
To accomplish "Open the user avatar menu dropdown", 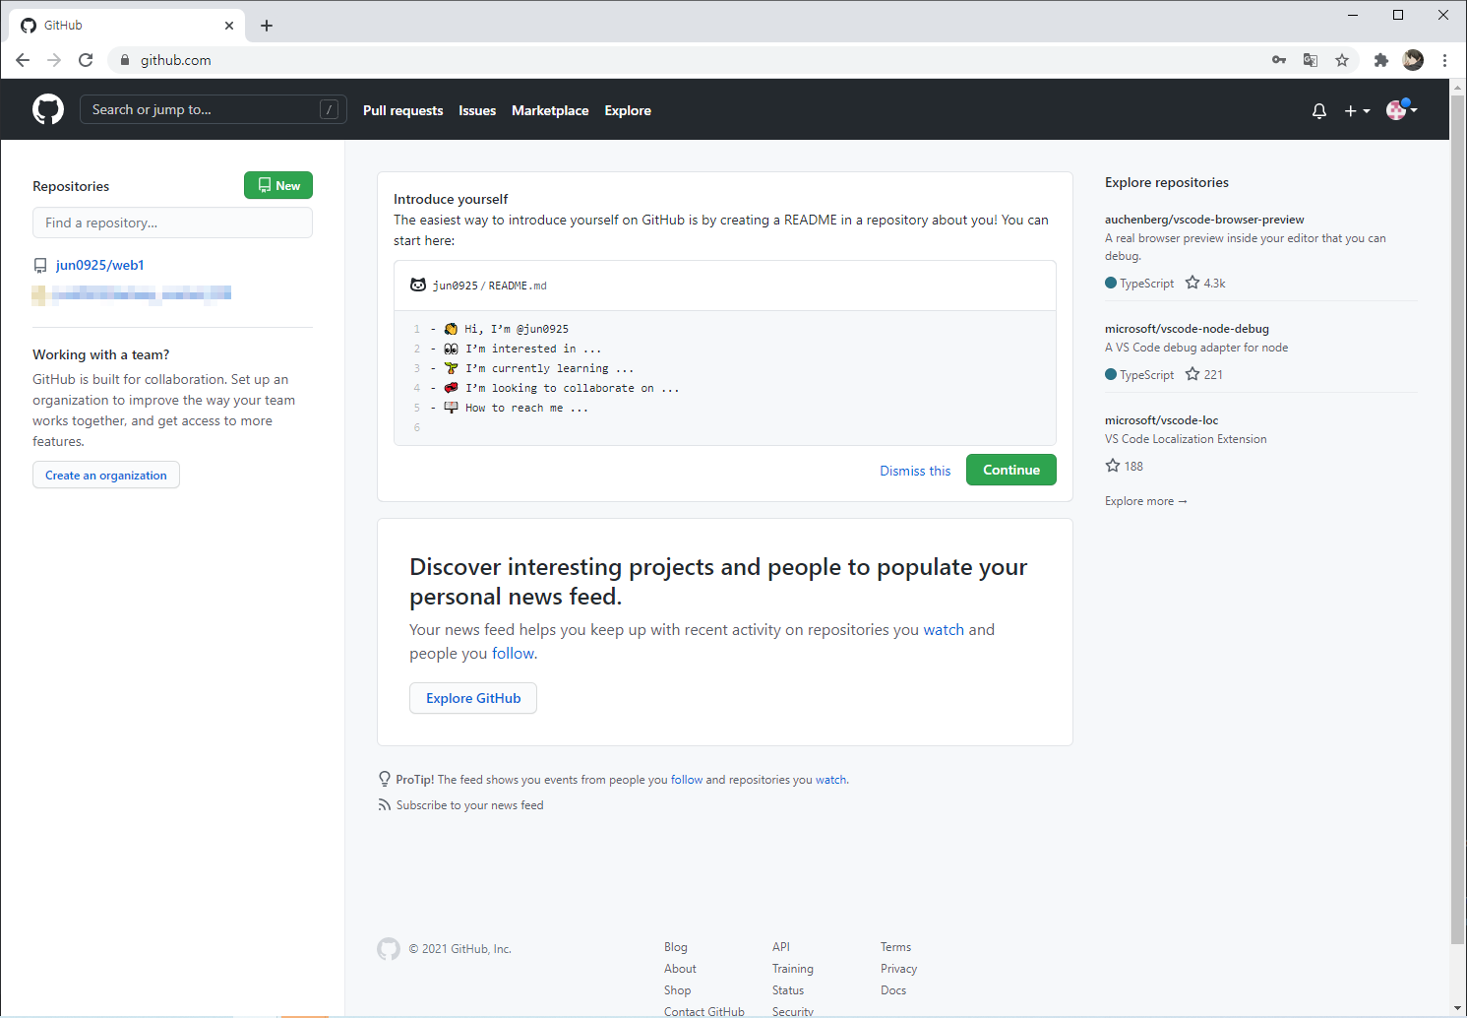I will click(1402, 110).
